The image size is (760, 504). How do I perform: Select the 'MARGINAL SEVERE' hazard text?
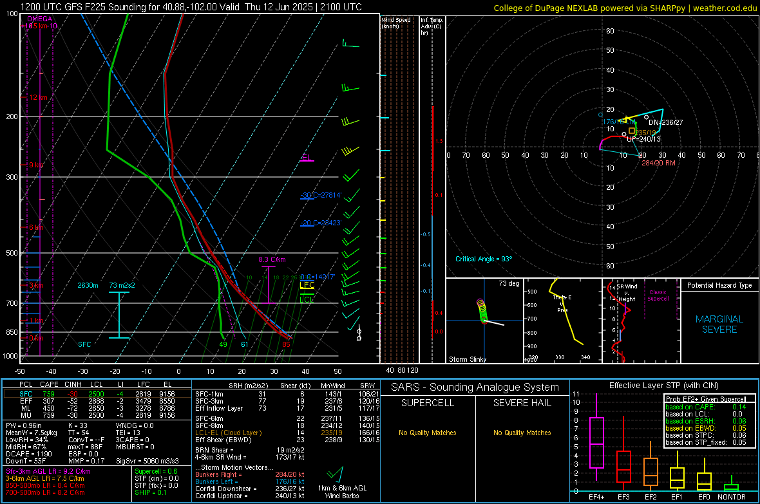719,324
